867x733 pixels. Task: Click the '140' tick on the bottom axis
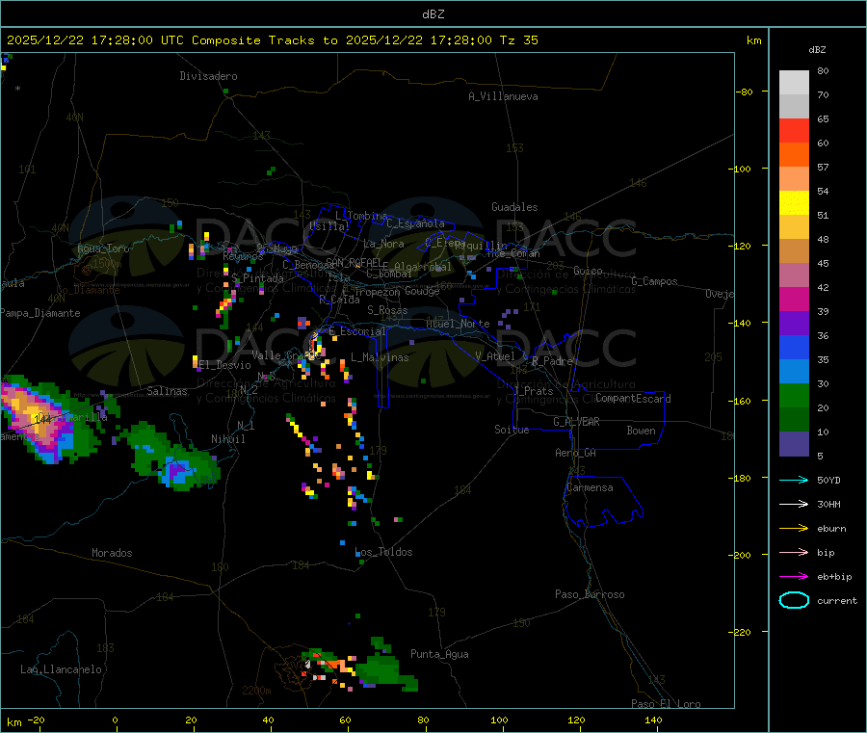[x=653, y=720]
